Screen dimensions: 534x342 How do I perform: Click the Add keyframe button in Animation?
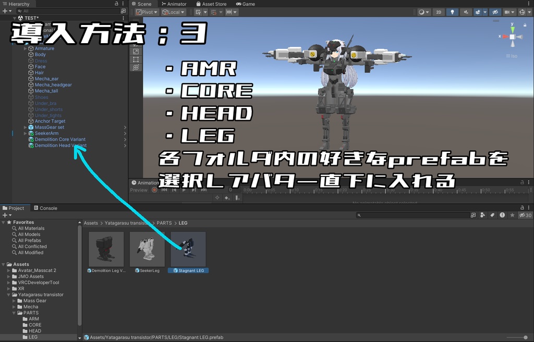point(227,198)
